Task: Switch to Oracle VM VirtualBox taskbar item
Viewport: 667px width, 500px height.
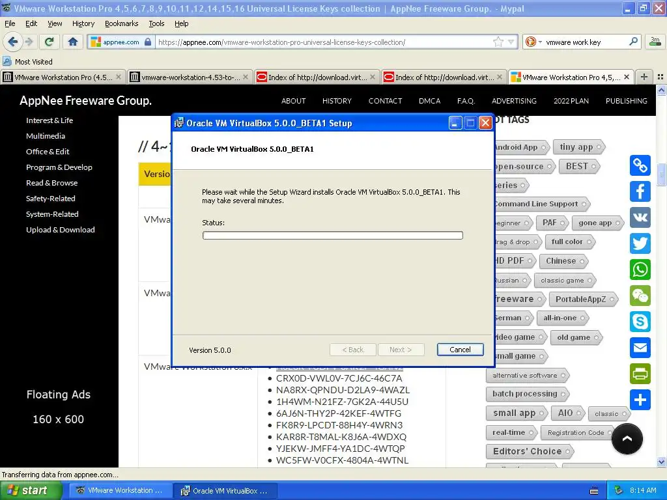Action: coord(225,490)
